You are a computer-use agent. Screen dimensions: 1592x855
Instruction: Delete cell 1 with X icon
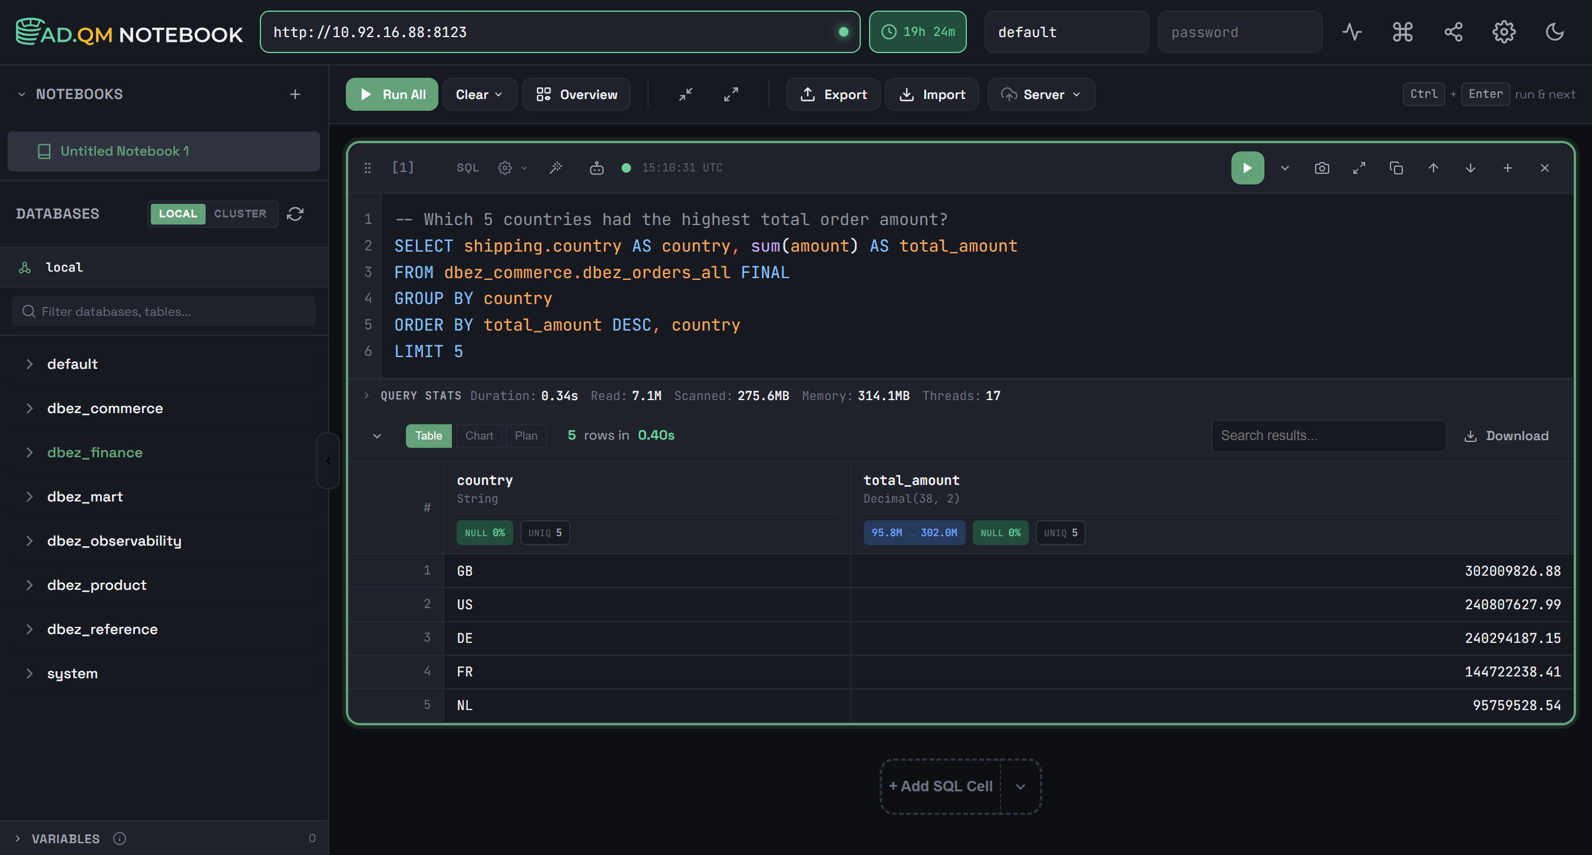click(x=1544, y=167)
